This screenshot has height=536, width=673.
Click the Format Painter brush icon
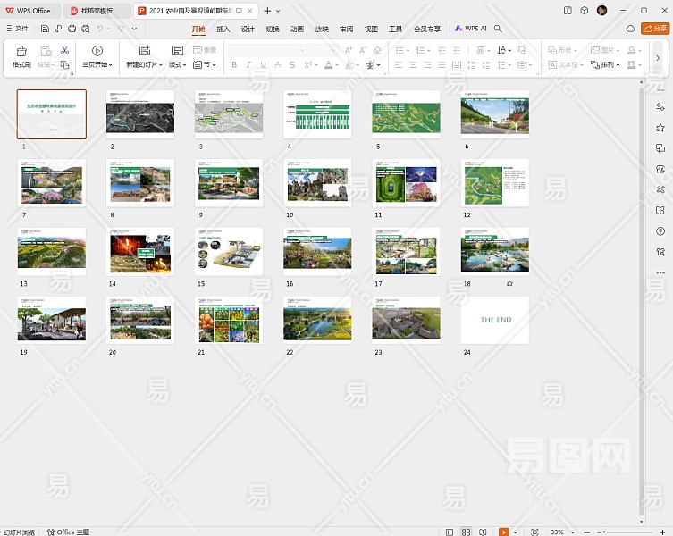21,51
